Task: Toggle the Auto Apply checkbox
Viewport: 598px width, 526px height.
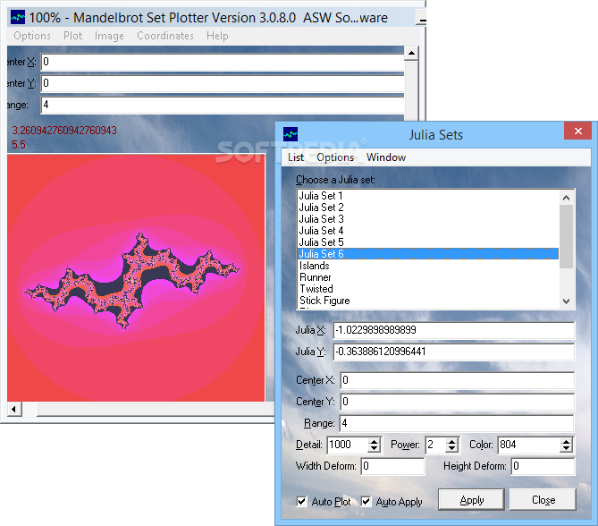Action: click(366, 501)
